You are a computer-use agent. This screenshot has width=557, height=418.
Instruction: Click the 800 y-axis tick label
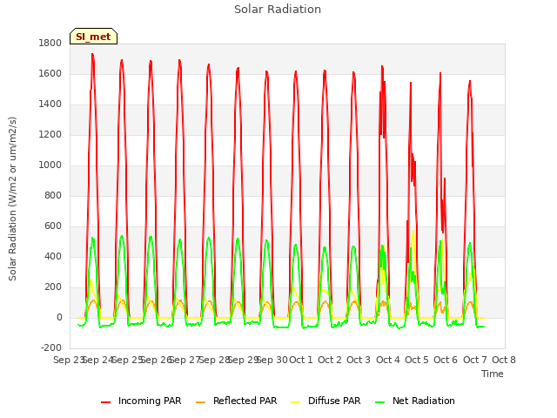click(53, 195)
